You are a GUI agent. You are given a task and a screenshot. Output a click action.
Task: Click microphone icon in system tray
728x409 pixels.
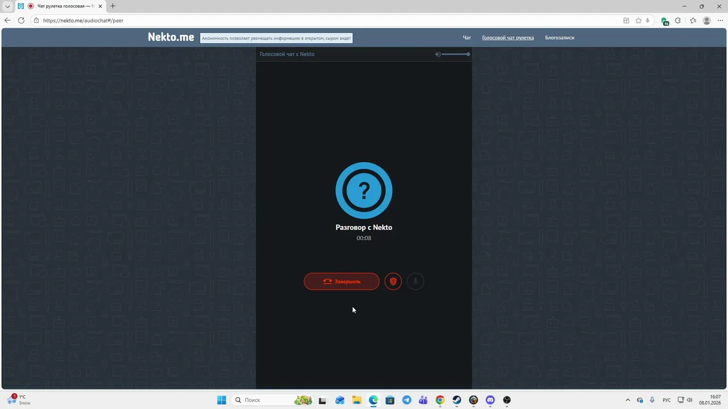tap(652, 400)
